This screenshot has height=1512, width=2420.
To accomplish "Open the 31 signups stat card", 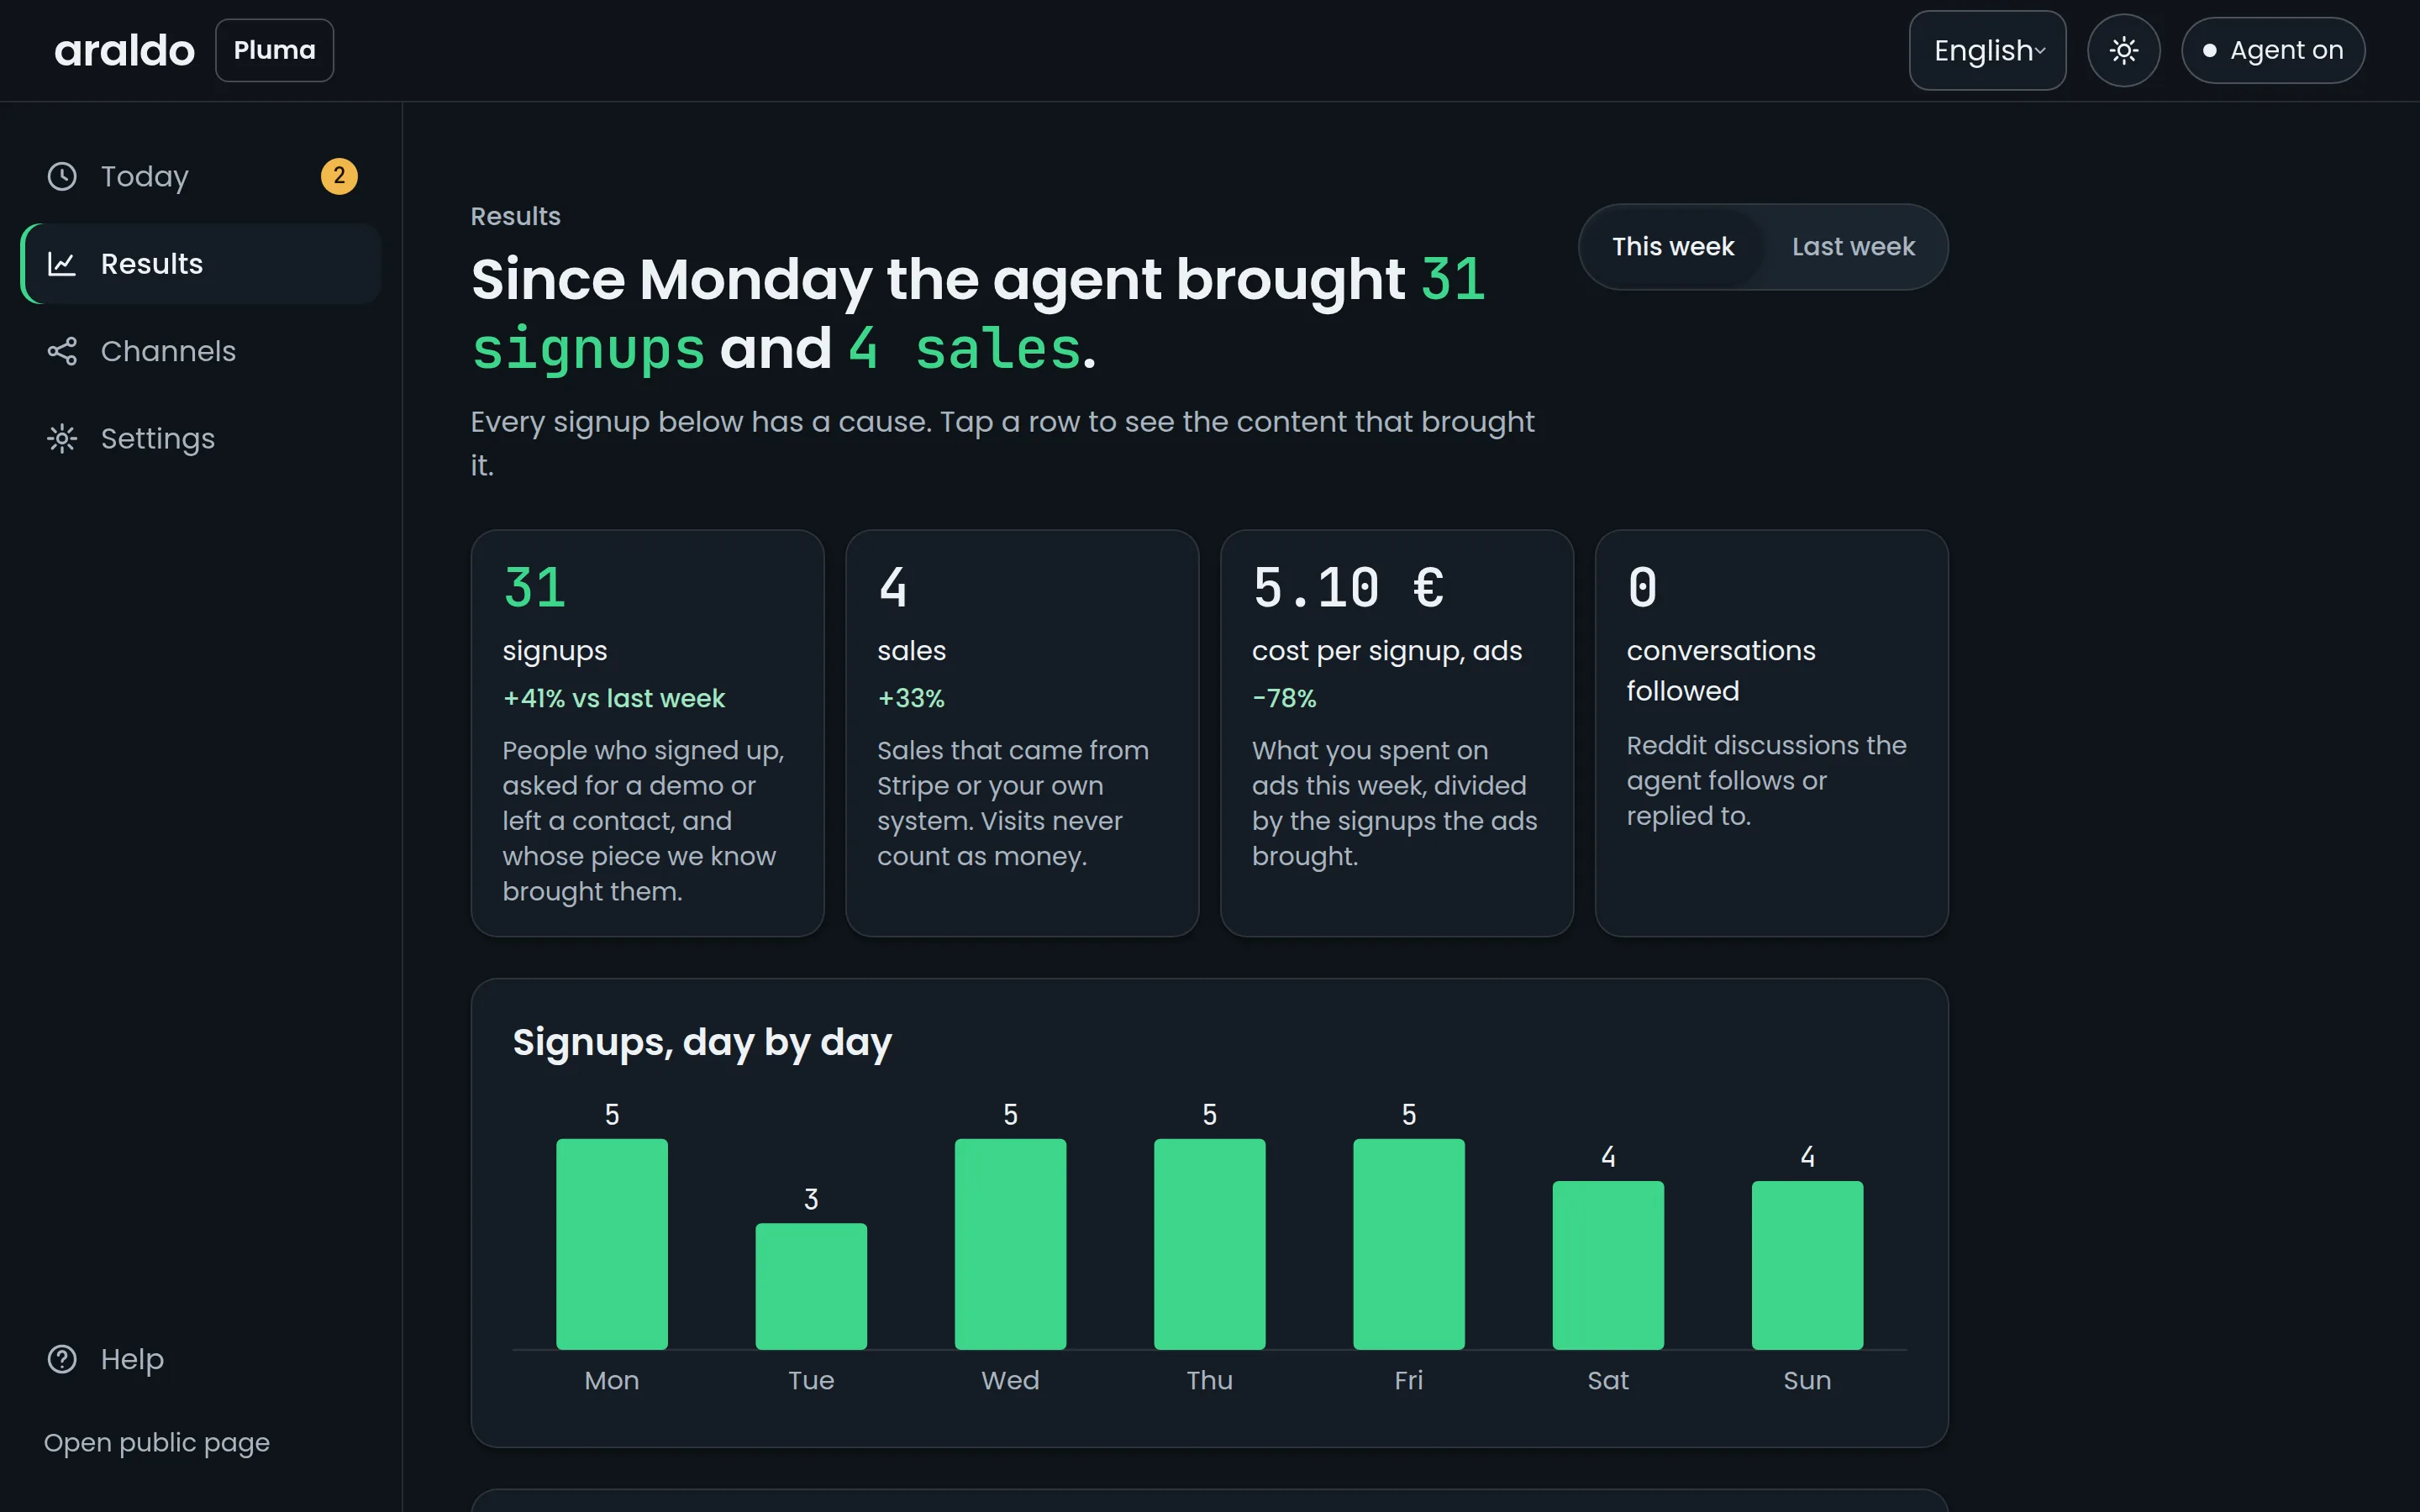I will (647, 733).
